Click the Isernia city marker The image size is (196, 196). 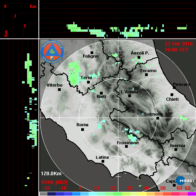[176, 149]
